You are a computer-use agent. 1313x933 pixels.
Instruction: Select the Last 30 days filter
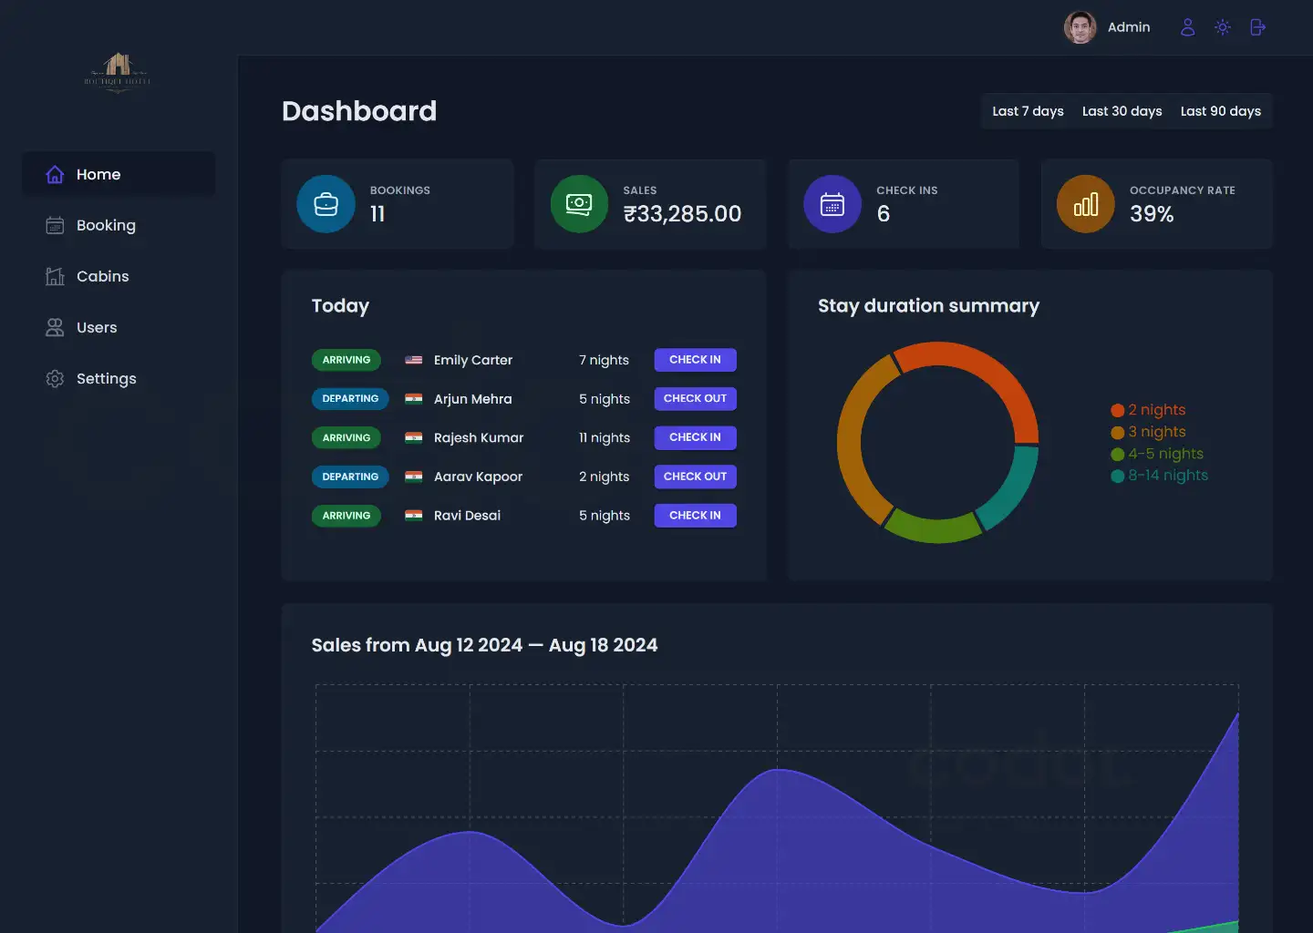point(1122,110)
